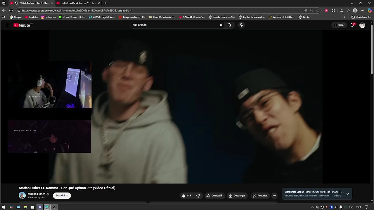Like the video showing 14 k

click(186, 196)
